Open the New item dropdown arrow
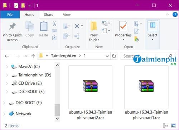Screen dimensions: 179x130 (109, 23)
